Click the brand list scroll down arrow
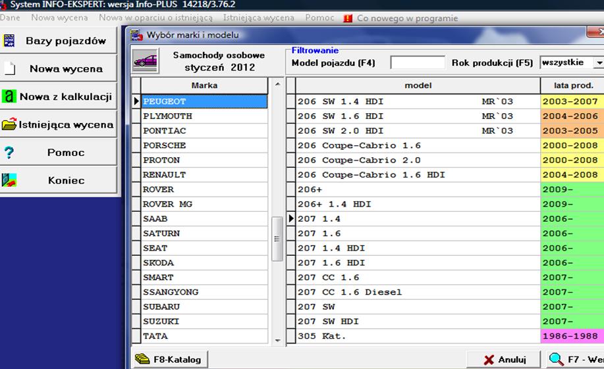The image size is (604, 369). coord(277,340)
